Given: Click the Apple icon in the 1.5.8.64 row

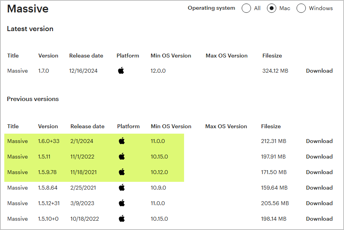Looking at the screenshot, I should click(122, 188).
